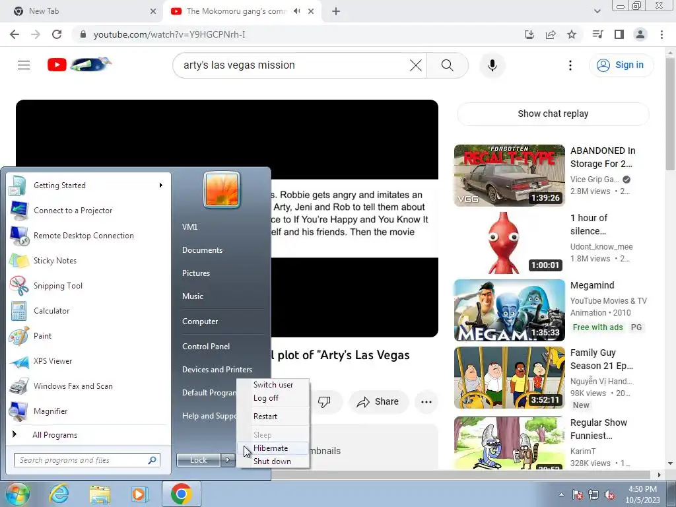Open a new tab with plus button
This screenshot has width=676, height=507.
click(336, 11)
